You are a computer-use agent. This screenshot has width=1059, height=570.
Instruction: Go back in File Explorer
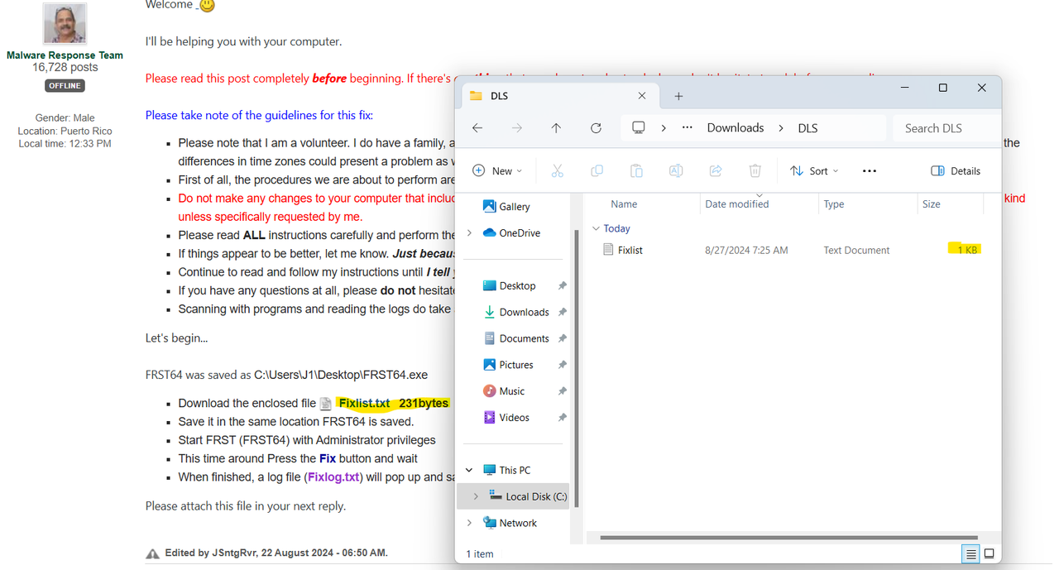point(477,128)
